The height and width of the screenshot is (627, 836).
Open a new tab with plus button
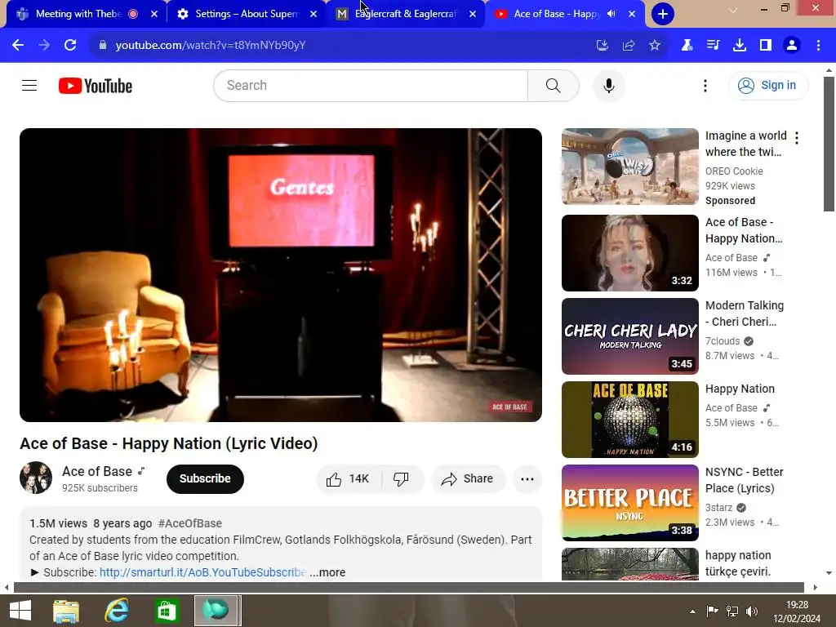coord(663,14)
